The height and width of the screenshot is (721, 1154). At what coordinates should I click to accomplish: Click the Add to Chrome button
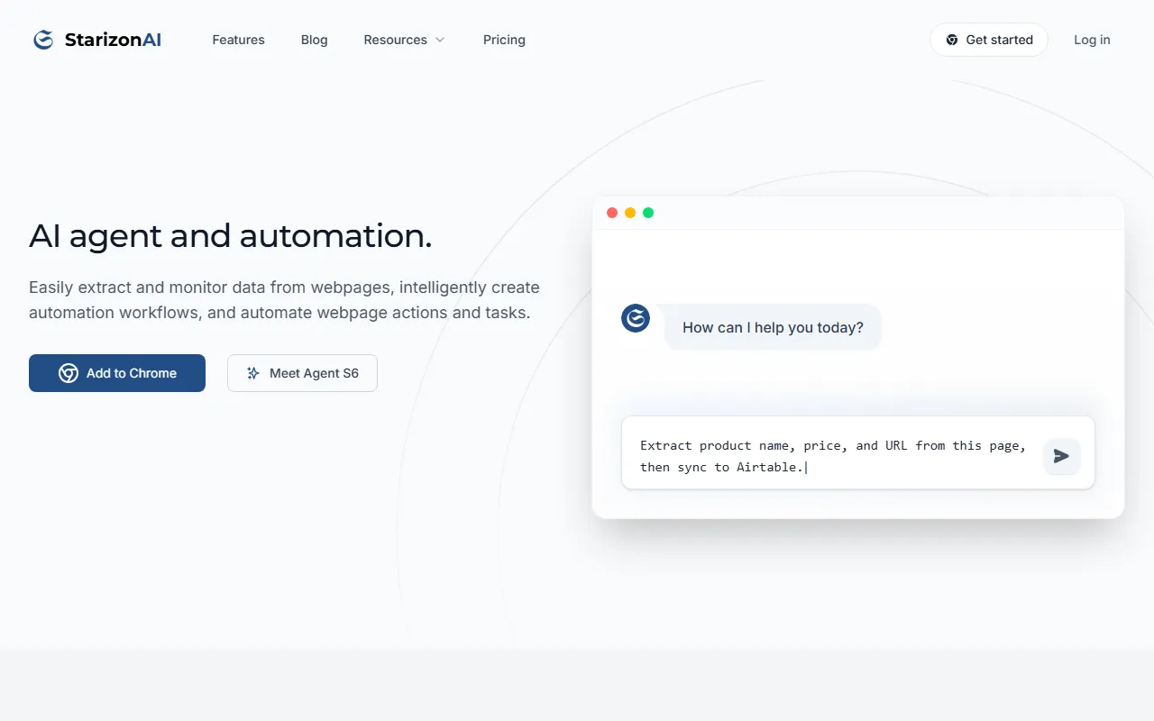click(117, 373)
